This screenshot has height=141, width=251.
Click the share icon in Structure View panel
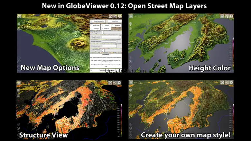tap(115, 83)
